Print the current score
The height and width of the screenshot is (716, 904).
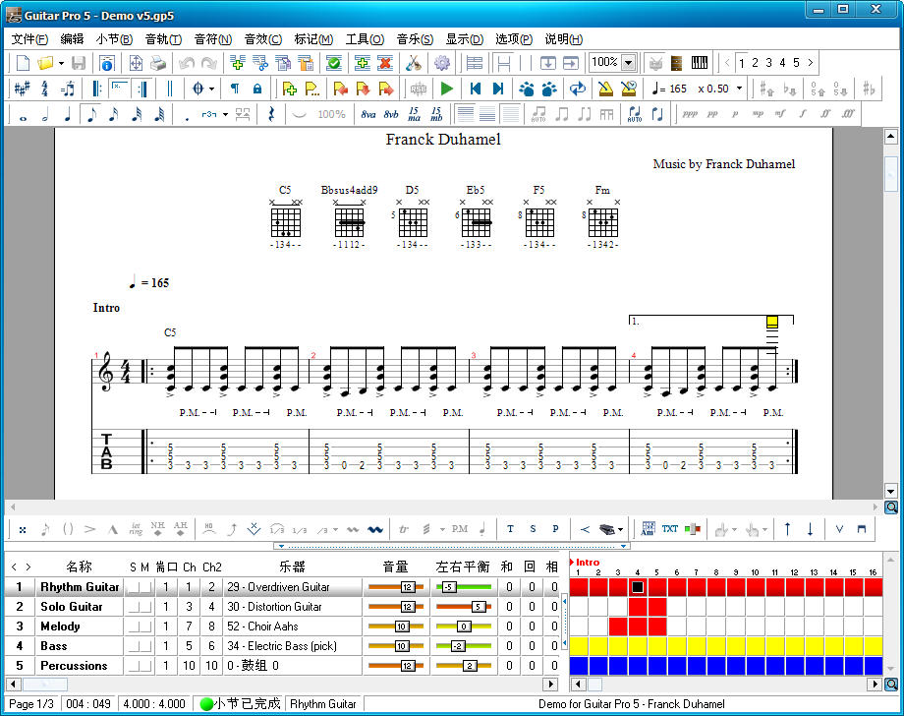tap(158, 62)
